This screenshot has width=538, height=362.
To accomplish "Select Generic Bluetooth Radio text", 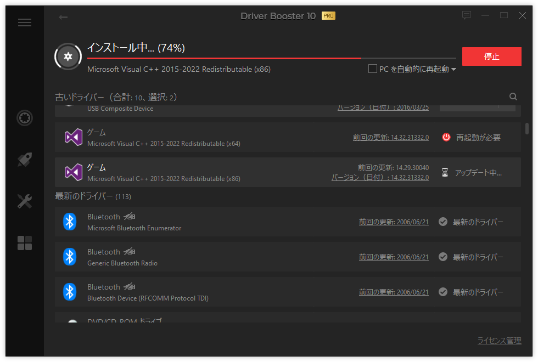I will pos(122,263).
